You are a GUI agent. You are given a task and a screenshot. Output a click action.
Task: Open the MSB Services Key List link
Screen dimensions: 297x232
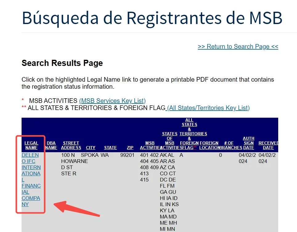(112, 101)
